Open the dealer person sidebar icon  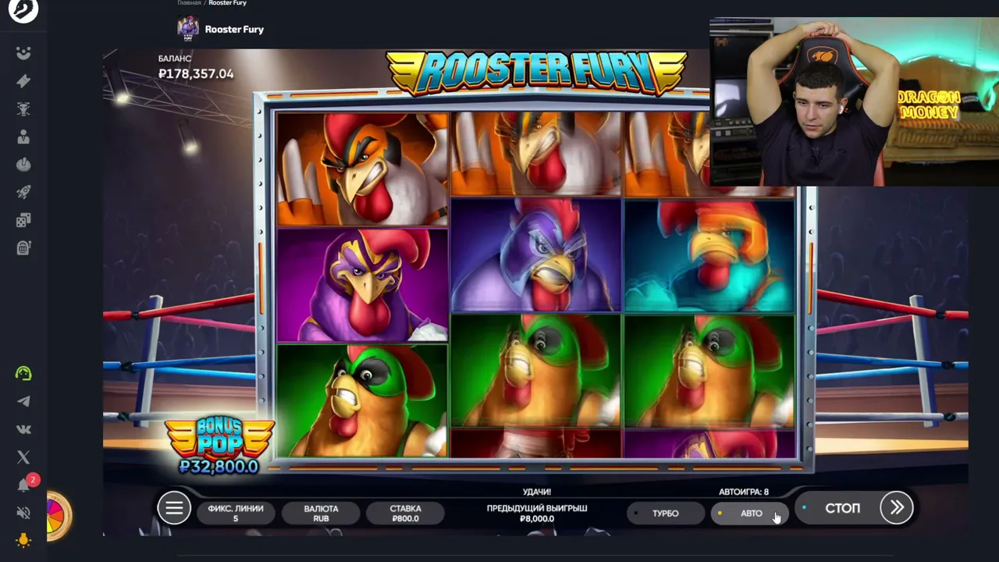point(23,137)
